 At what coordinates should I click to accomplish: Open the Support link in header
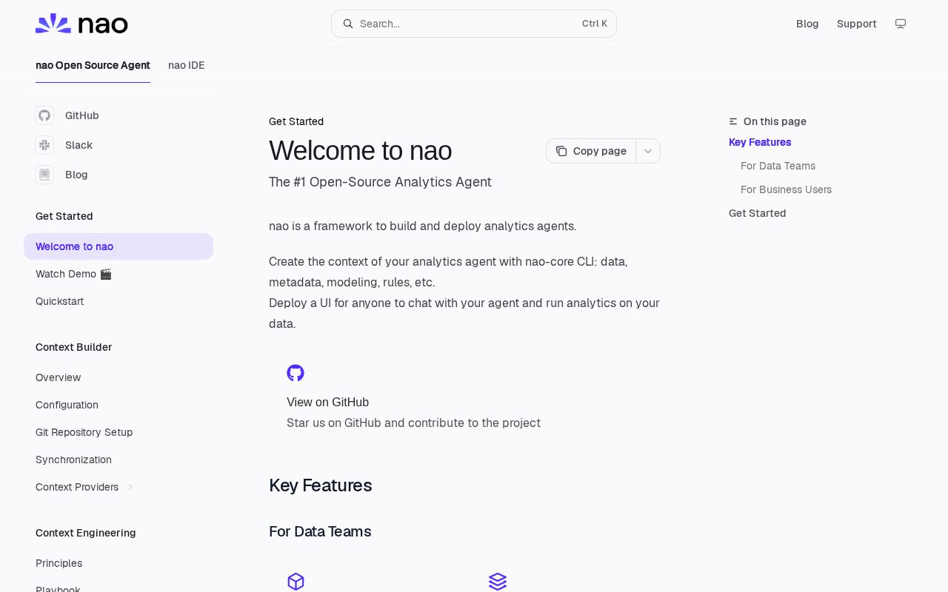pos(857,24)
